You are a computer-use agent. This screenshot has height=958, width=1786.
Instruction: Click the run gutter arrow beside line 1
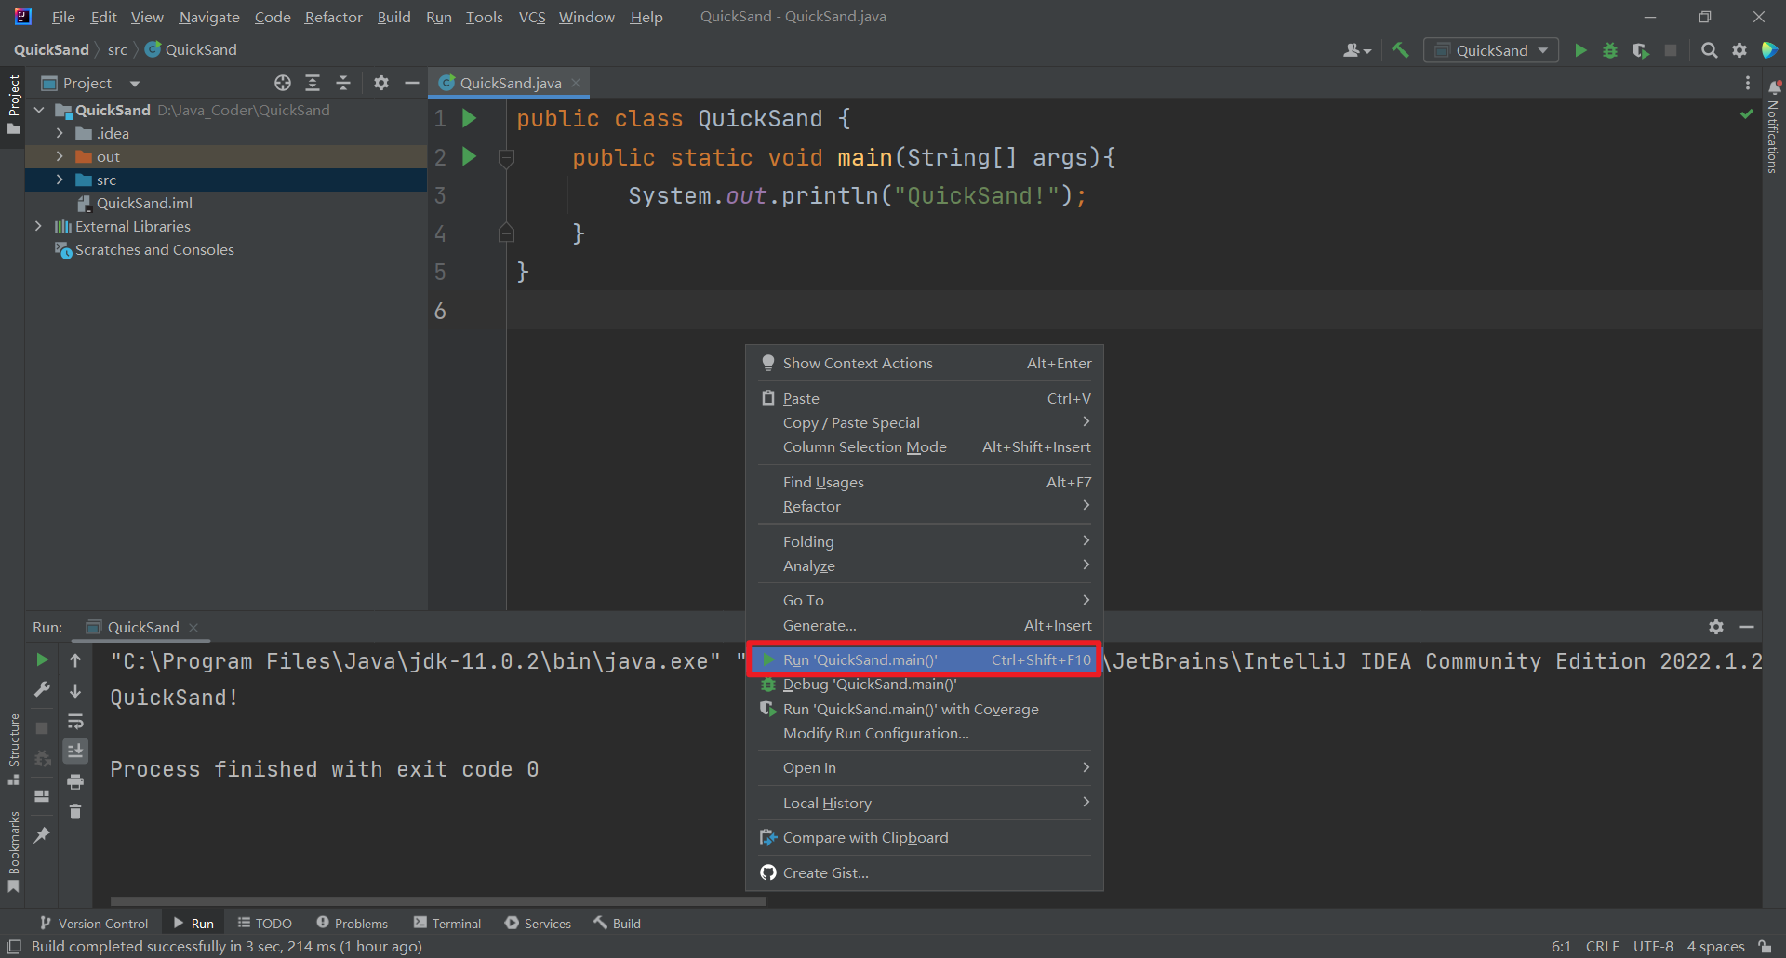click(x=470, y=118)
